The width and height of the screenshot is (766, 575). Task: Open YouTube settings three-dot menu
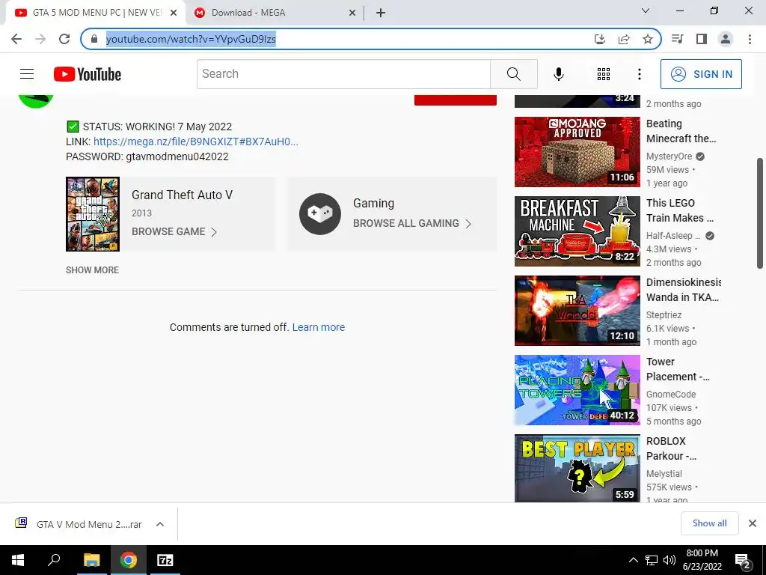coord(639,74)
